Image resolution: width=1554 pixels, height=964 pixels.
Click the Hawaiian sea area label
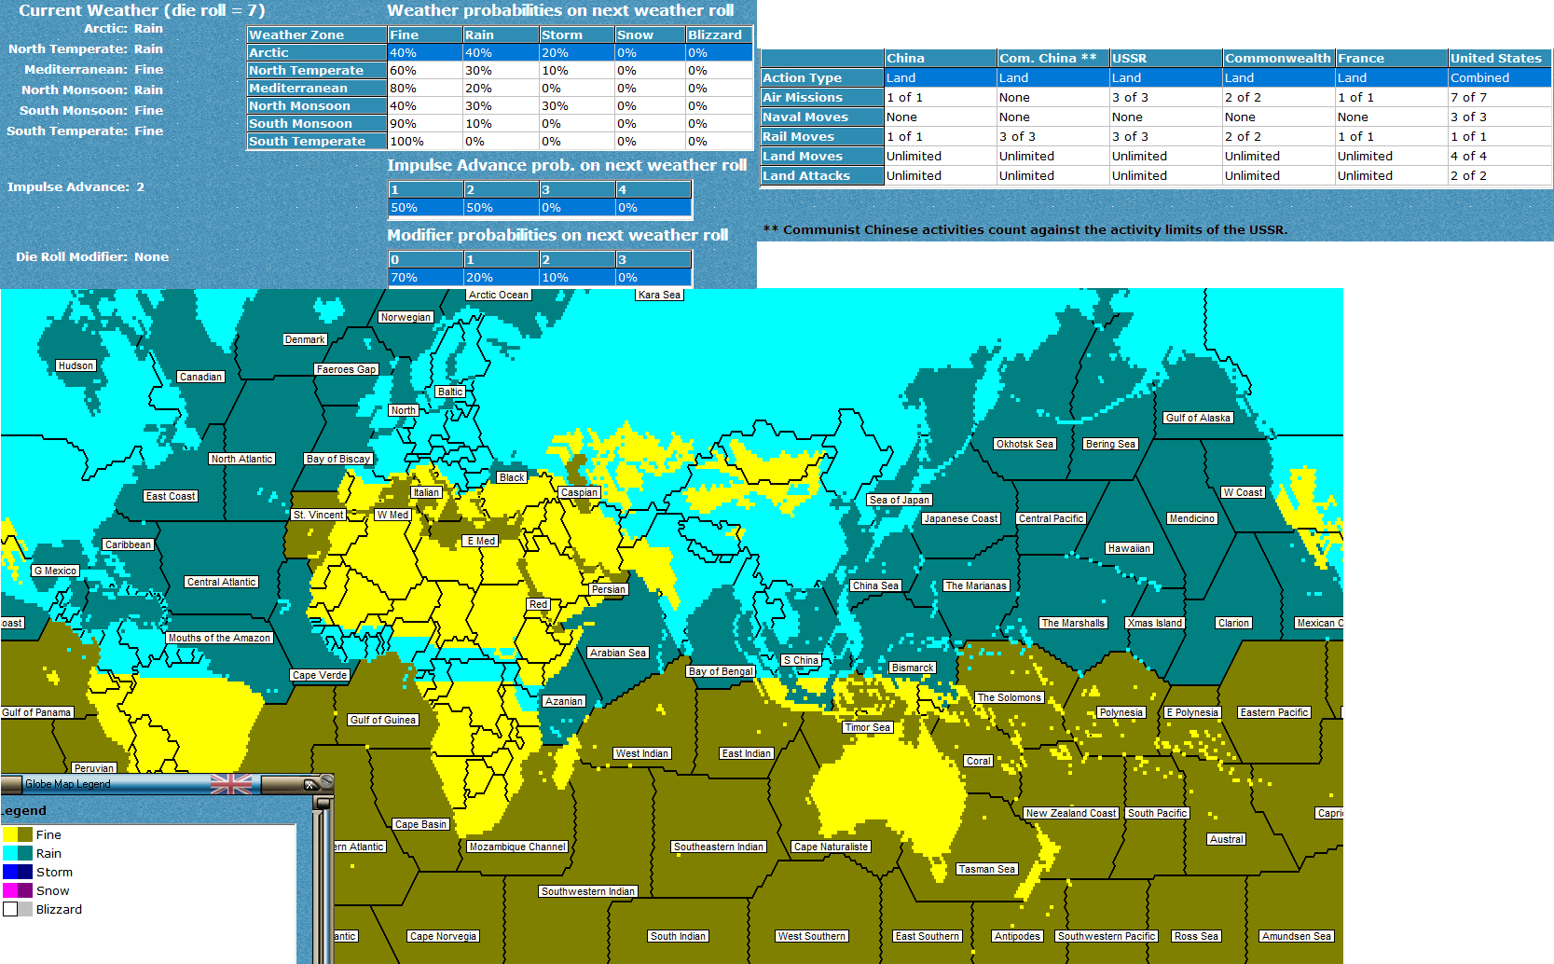[1129, 548]
